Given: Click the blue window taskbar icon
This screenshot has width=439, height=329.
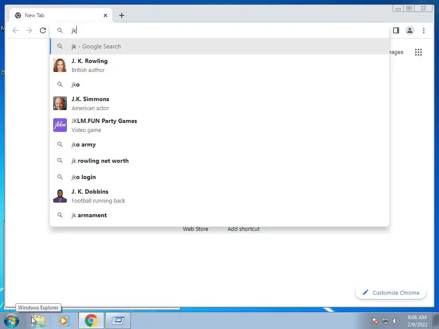Looking at the screenshot, I should pyautogui.click(x=118, y=320).
